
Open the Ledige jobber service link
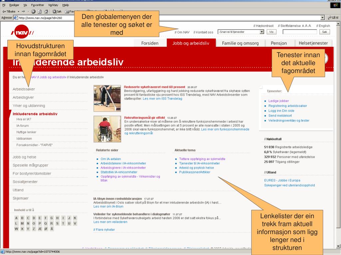[279, 101]
